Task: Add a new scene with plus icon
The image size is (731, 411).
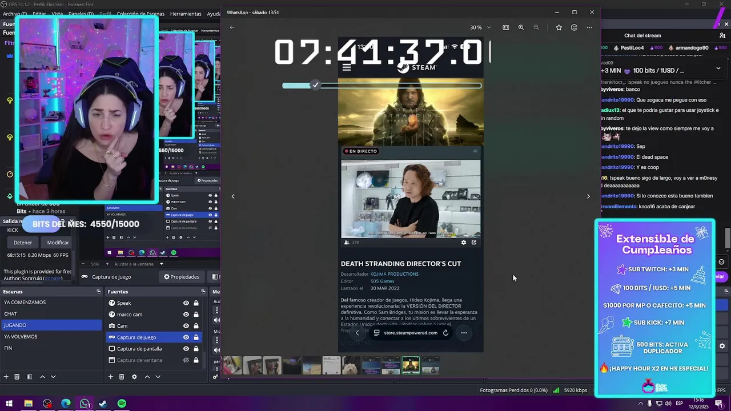Action: [6, 377]
